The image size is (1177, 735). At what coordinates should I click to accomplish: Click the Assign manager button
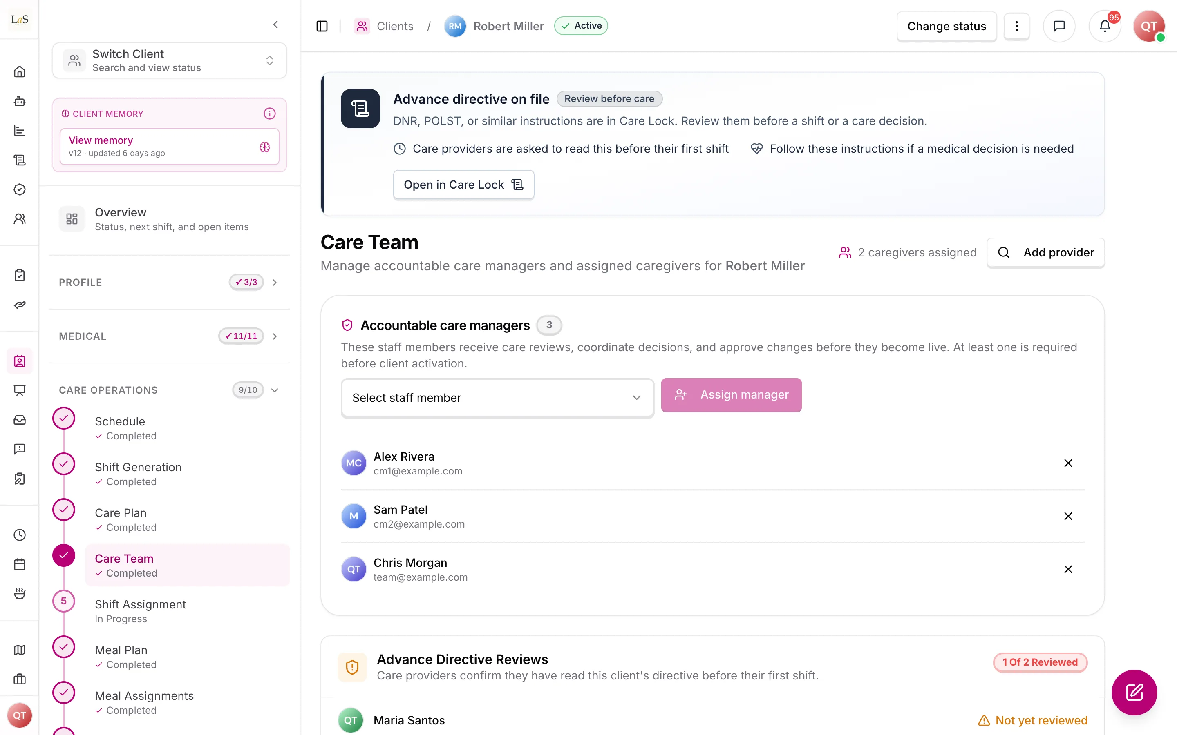(x=731, y=395)
